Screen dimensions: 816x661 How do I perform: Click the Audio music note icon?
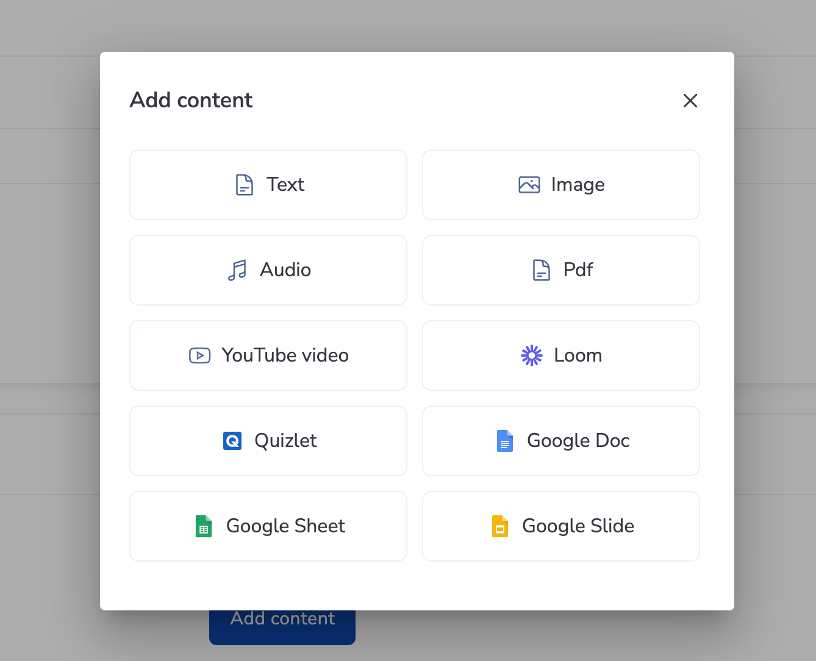click(x=238, y=270)
